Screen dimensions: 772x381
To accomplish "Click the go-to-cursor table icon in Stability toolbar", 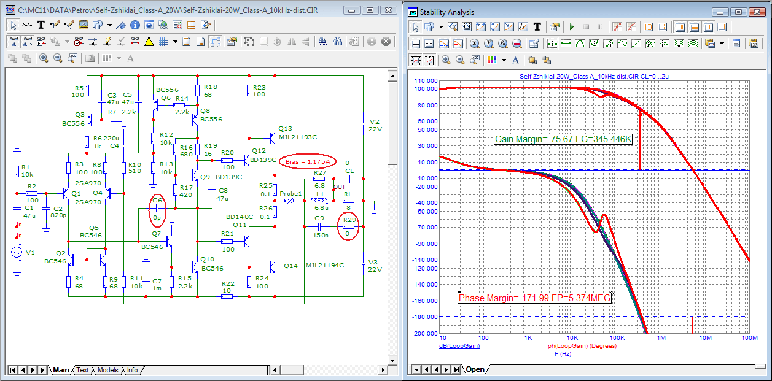I will pyautogui.click(x=533, y=44).
